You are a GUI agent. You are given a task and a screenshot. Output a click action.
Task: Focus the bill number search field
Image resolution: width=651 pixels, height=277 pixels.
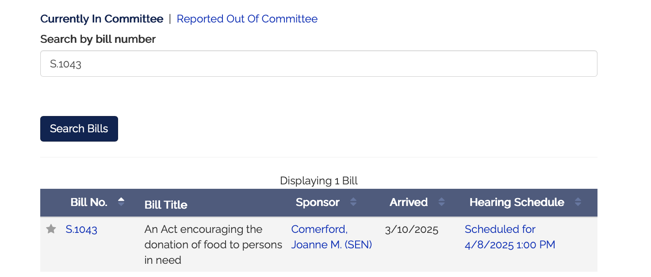pyautogui.click(x=318, y=64)
